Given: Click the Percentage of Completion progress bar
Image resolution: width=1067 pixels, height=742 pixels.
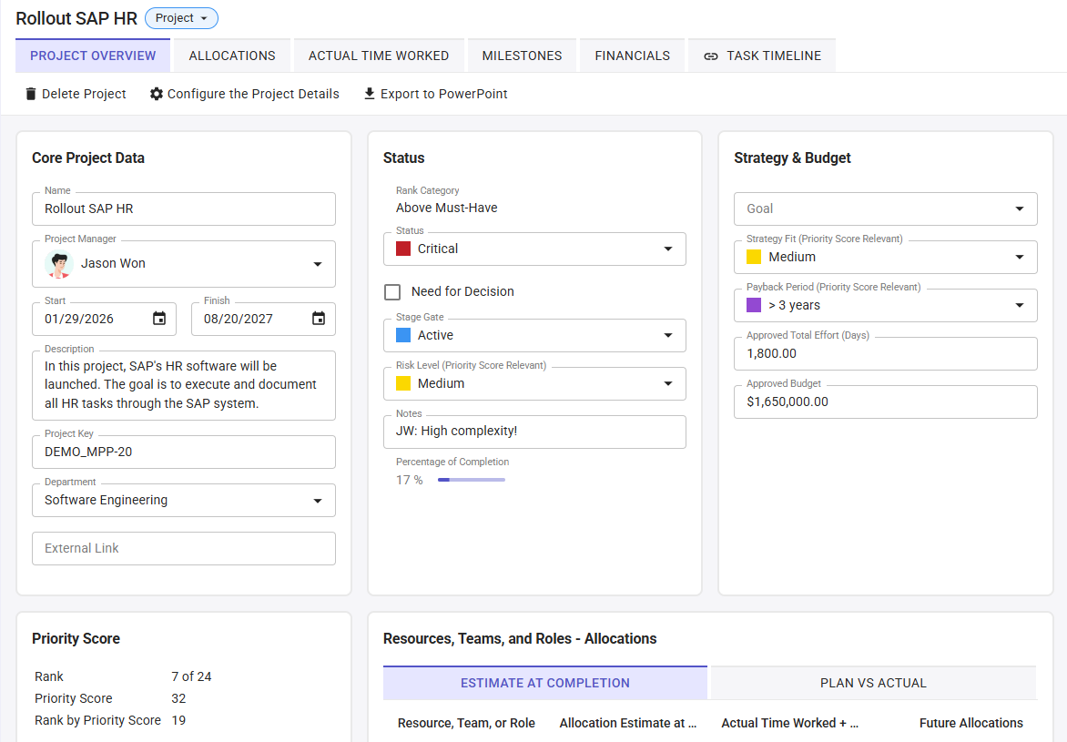Looking at the screenshot, I should point(472,480).
